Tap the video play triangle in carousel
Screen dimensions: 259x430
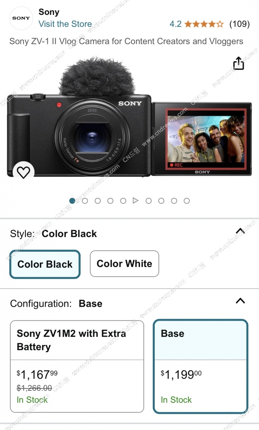136,201
